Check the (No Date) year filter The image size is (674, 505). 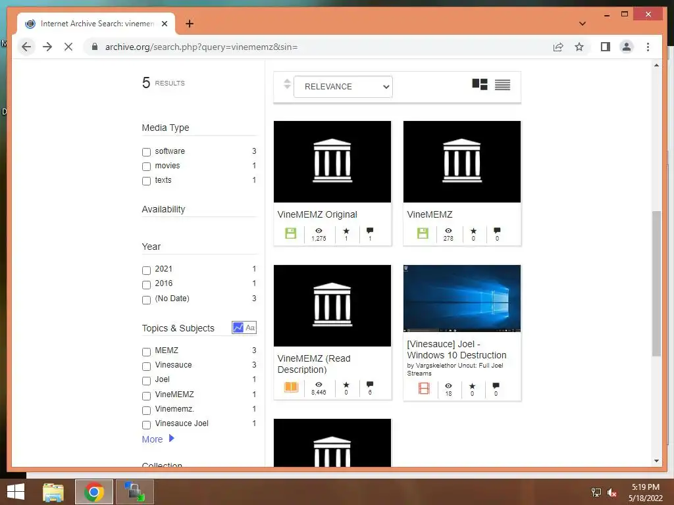click(146, 300)
